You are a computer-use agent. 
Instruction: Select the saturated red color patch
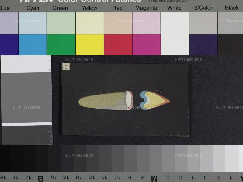118,45
